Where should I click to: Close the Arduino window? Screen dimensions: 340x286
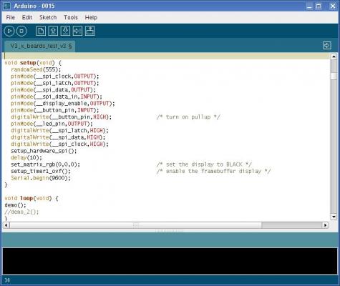[333, 6]
